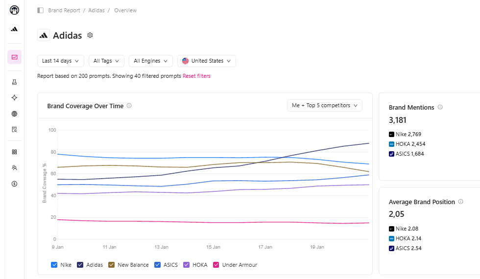Open the United States country dropdown
This screenshot has width=480, height=279.
point(207,61)
